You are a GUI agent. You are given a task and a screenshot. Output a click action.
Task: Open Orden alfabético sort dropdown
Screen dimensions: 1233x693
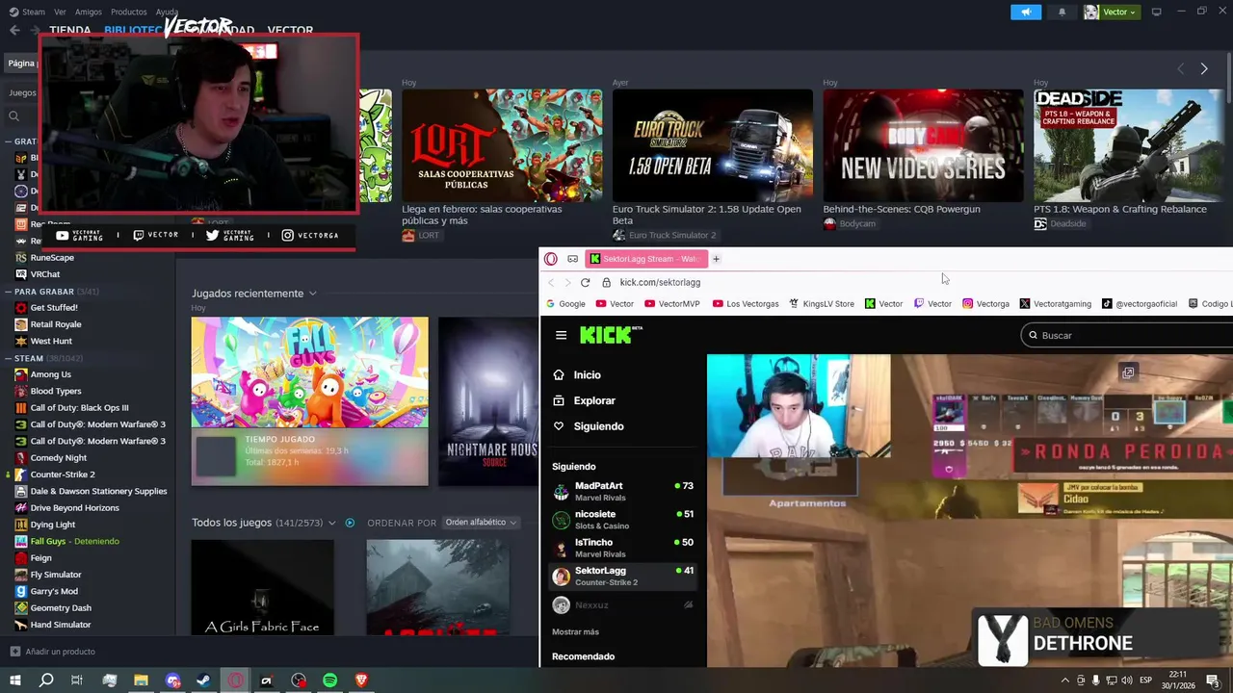(x=480, y=523)
